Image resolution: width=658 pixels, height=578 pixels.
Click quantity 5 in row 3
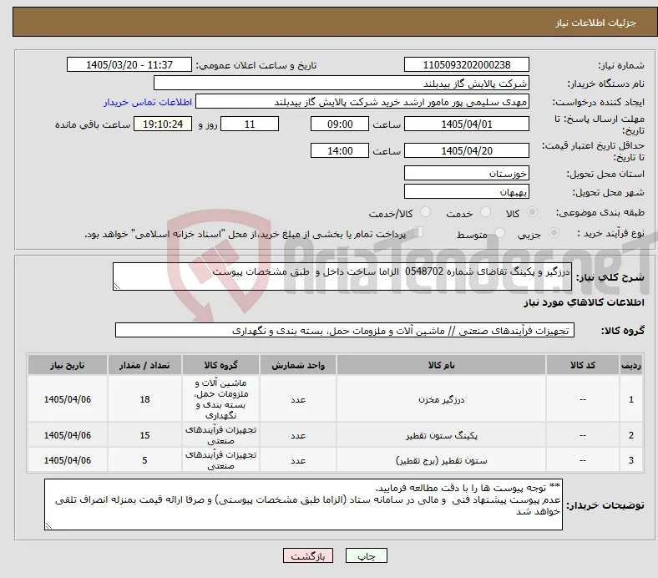pos(144,460)
